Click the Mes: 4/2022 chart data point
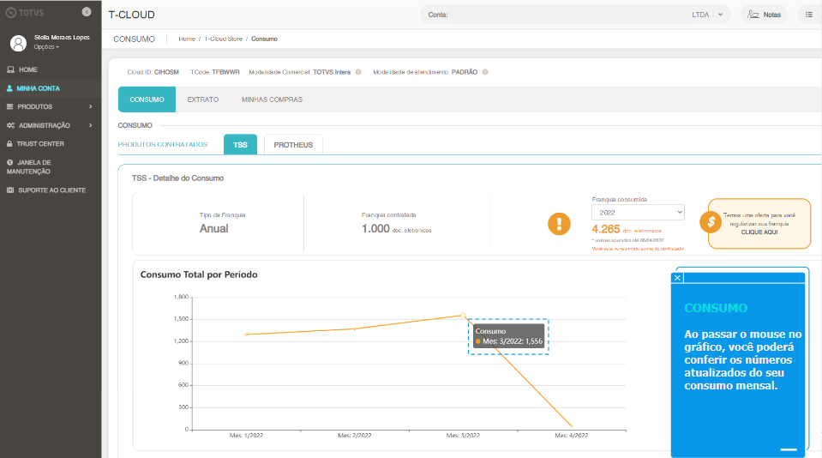 click(572, 426)
